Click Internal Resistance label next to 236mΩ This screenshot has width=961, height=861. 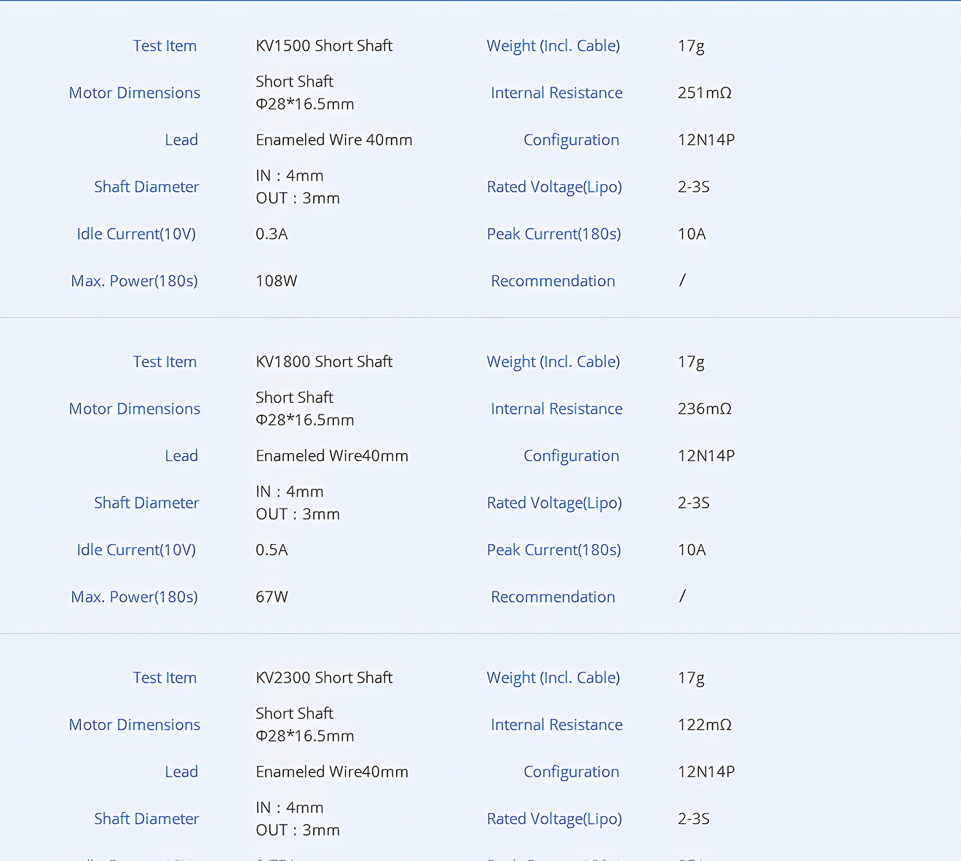pyautogui.click(x=556, y=409)
